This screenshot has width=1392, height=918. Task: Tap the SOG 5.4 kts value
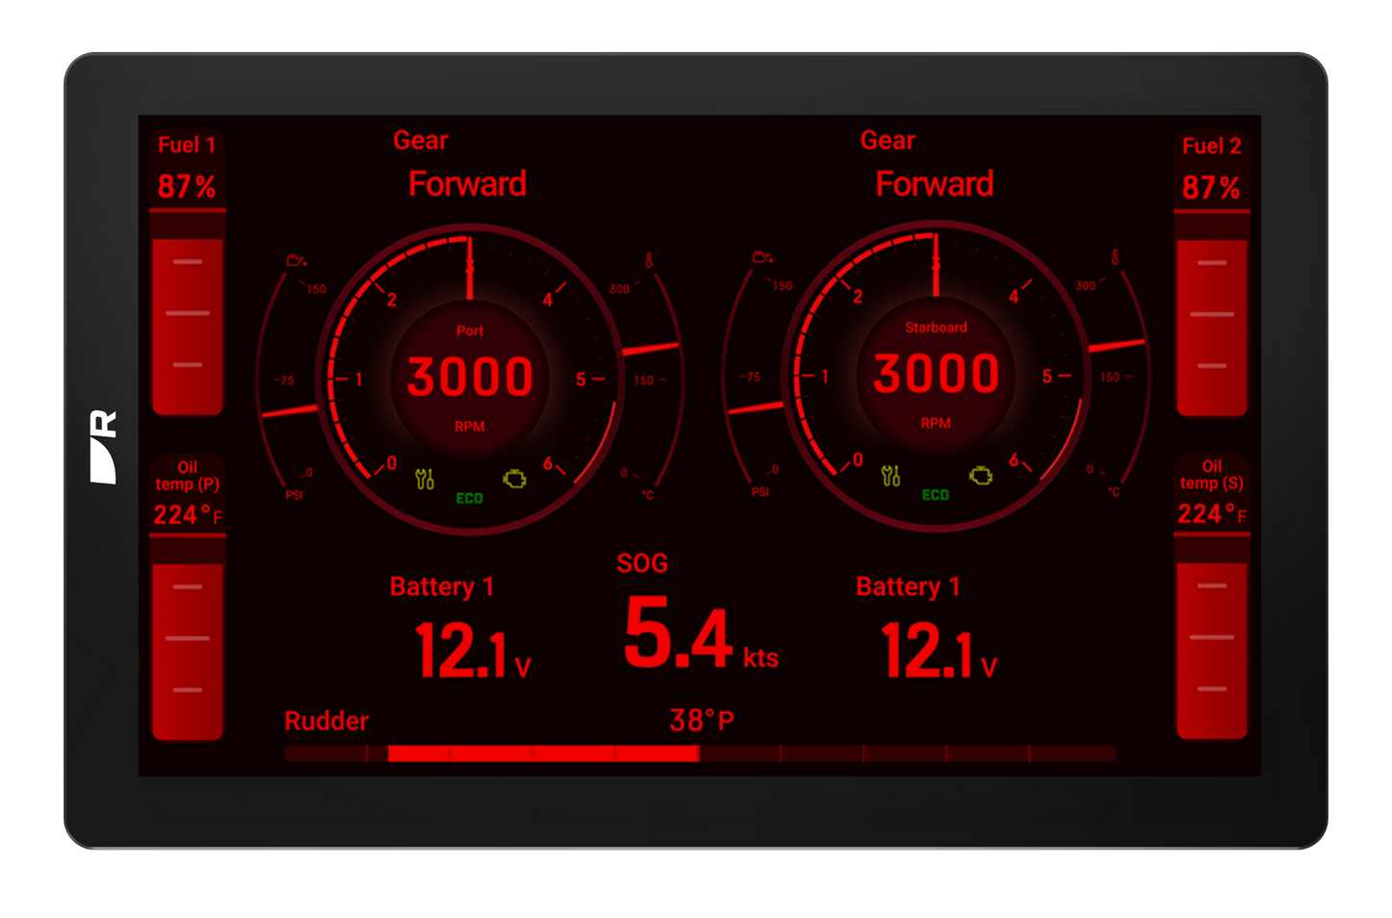coord(700,633)
